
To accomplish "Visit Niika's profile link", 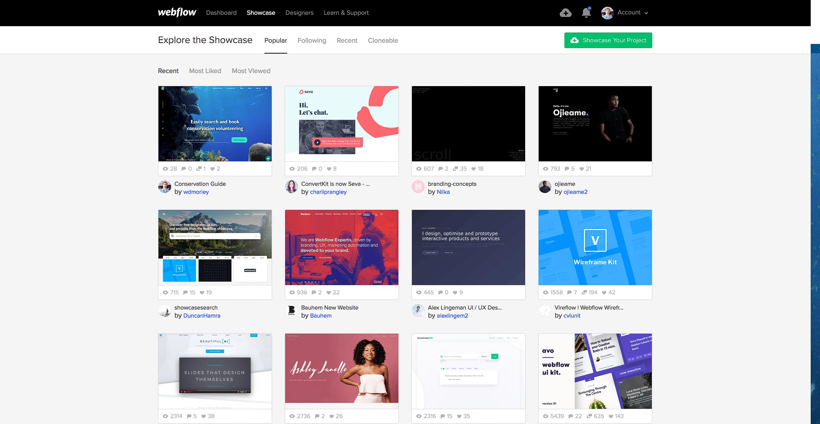I will (x=443, y=192).
